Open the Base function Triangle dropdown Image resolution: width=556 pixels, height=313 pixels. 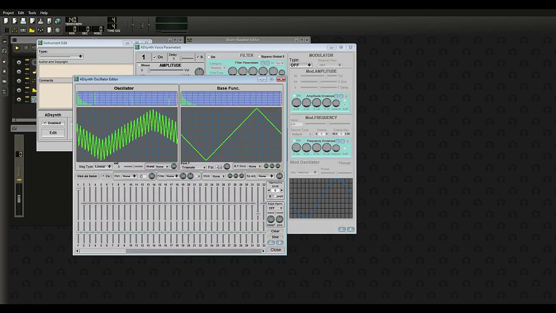pyautogui.click(x=193, y=167)
